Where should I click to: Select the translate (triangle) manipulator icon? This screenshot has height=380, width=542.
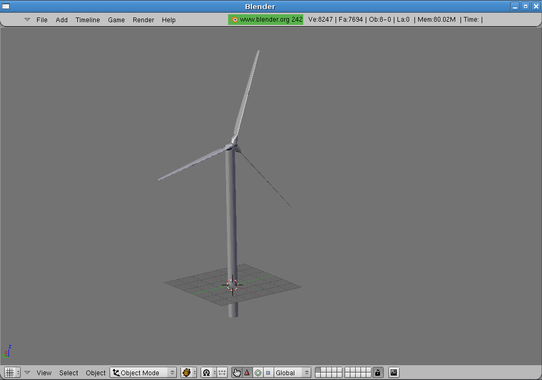(247, 373)
